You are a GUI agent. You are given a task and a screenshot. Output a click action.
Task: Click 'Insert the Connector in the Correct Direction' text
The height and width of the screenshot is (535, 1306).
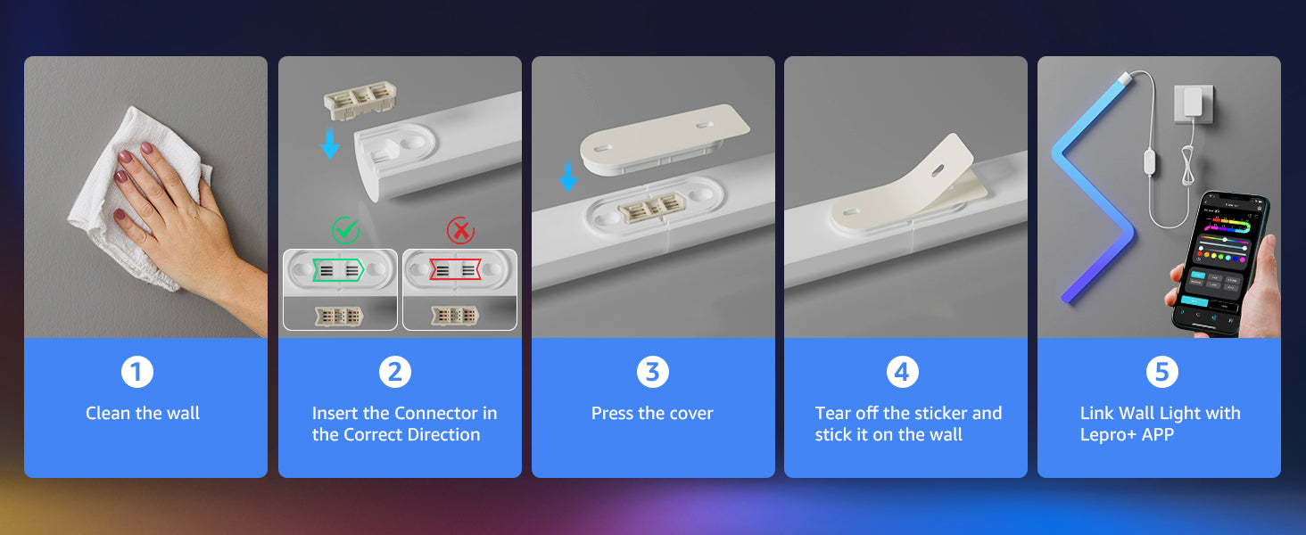(404, 424)
